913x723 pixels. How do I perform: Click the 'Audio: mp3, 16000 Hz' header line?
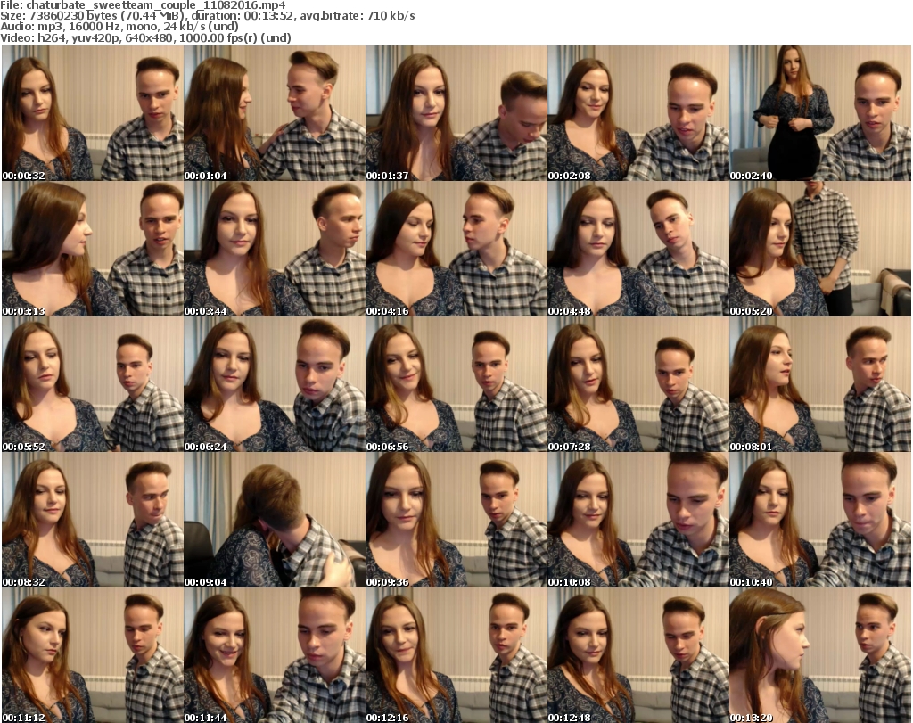(x=119, y=27)
